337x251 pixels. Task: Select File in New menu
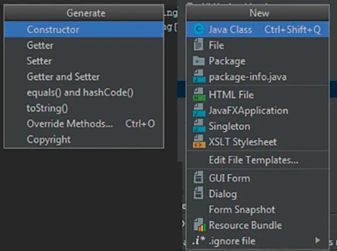coord(257,45)
